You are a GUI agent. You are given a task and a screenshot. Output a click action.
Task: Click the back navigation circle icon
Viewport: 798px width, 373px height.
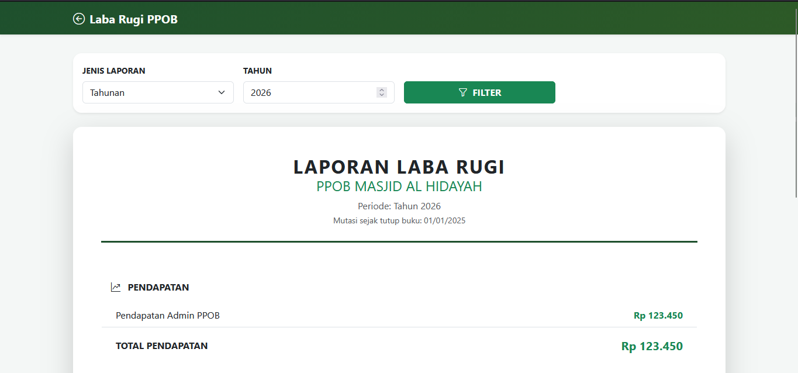tap(78, 18)
